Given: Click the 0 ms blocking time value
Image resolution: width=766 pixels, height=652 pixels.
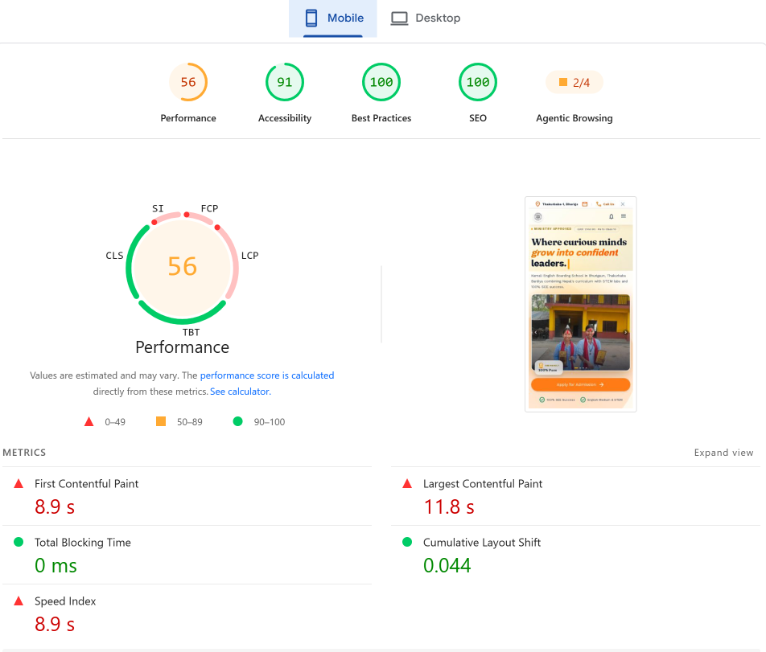Looking at the screenshot, I should 56,565.
